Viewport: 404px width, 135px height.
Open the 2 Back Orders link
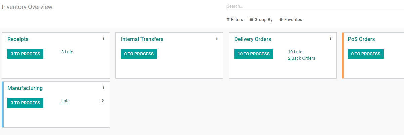[x=301, y=58]
